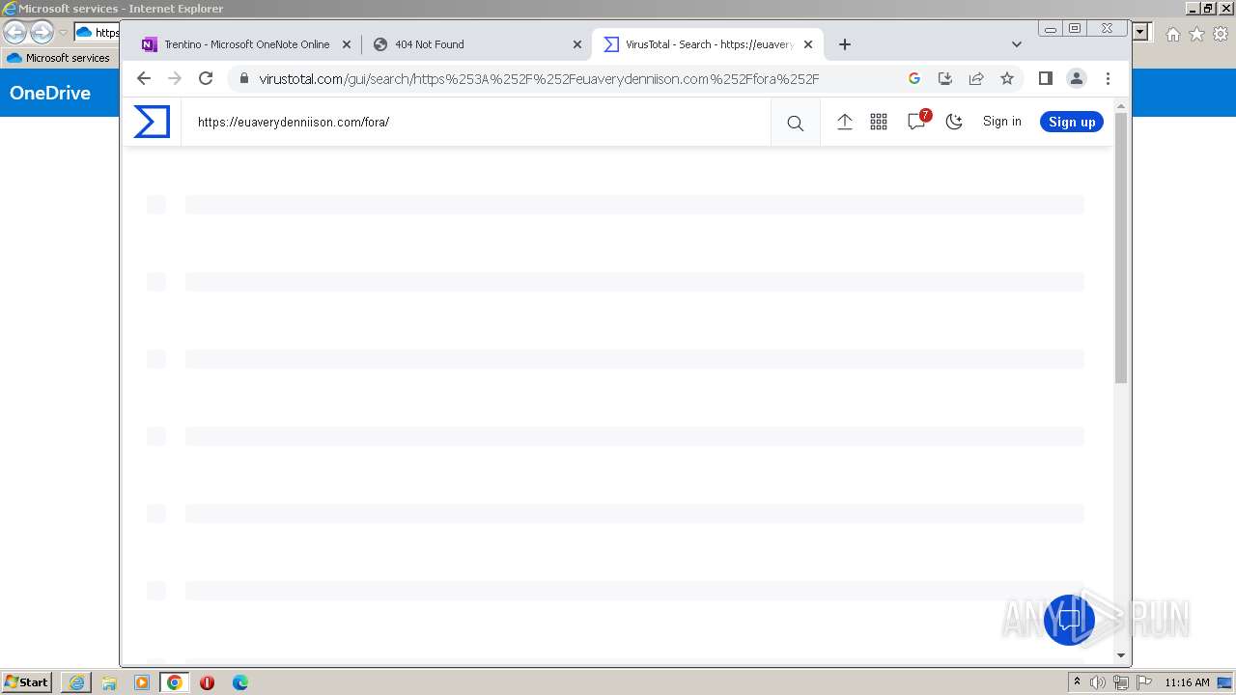Image resolution: width=1236 pixels, height=695 pixels.
Task: Open Chrome tab search dropdown
Action: coord(1017,44)
